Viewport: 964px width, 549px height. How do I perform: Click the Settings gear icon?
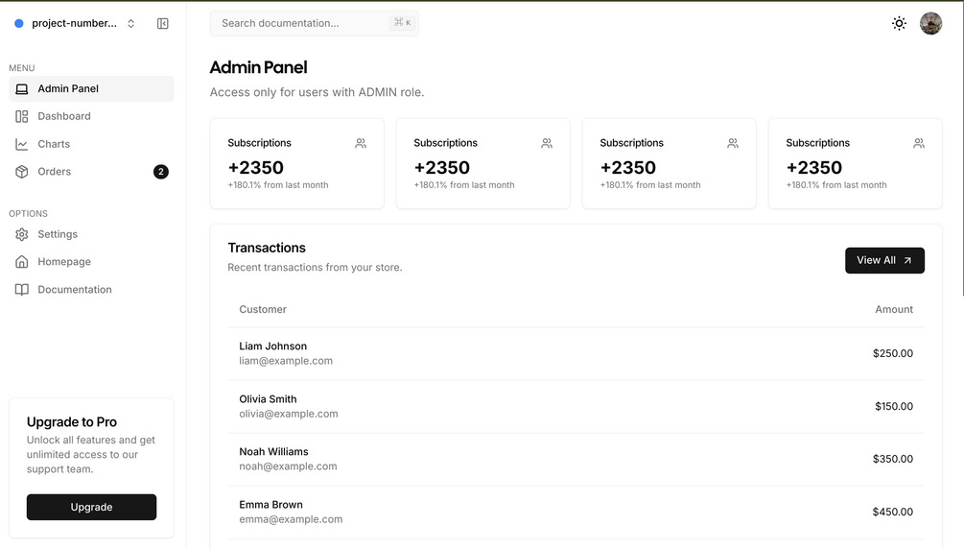22,234
